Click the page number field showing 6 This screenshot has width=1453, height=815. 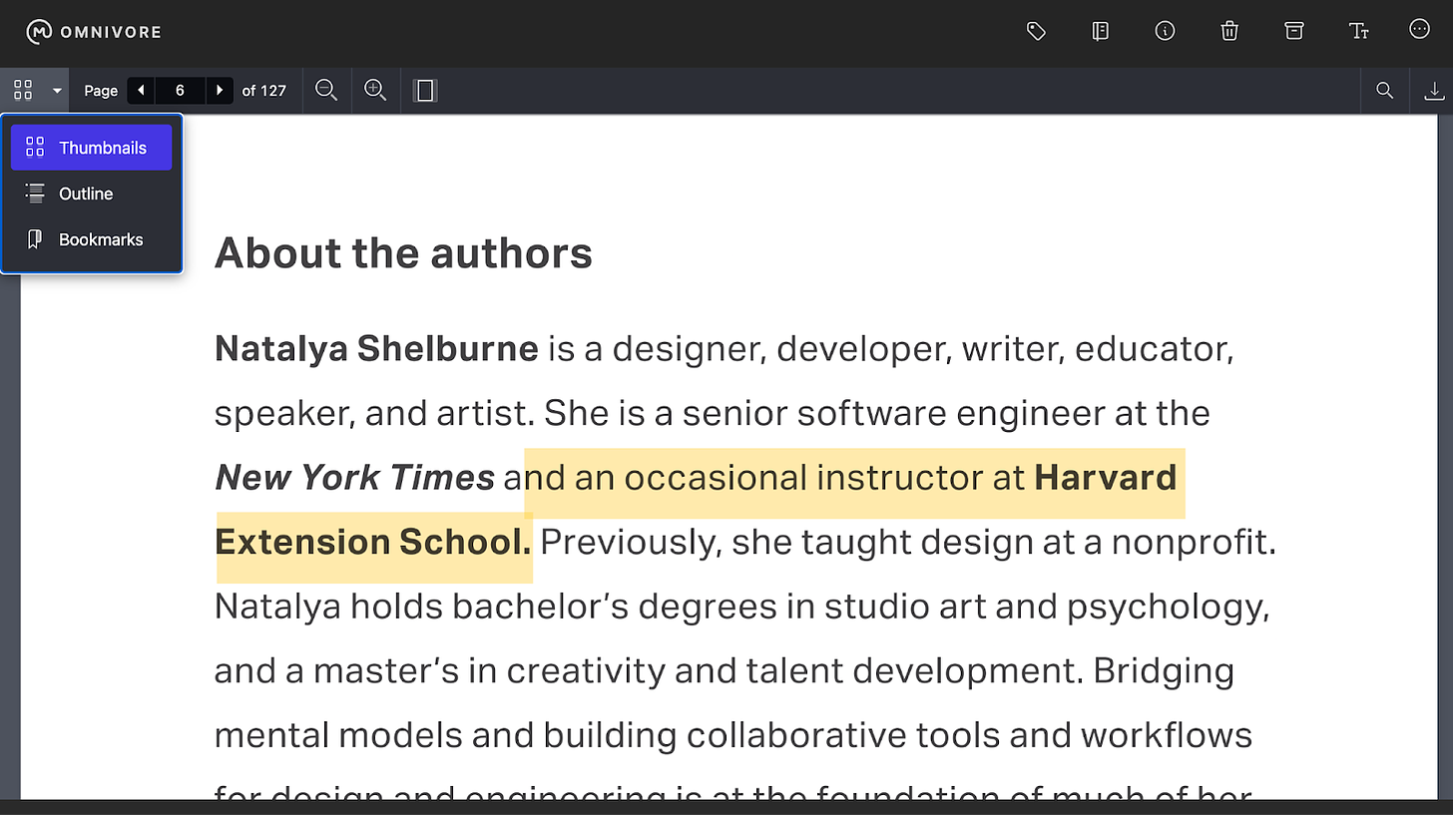pyautogui.click(x=180, y=91)
